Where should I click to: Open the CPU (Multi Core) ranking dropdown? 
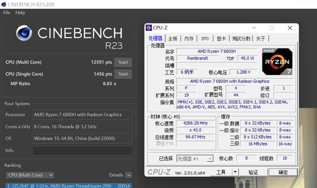tap(30, 175)
